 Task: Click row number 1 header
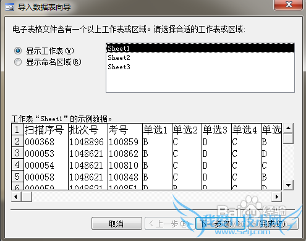click(17, 130)
